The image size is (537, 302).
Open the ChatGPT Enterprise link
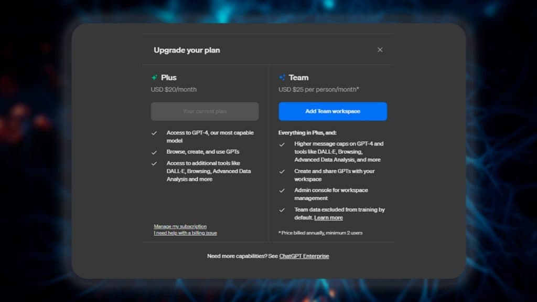tap(304, 256)
